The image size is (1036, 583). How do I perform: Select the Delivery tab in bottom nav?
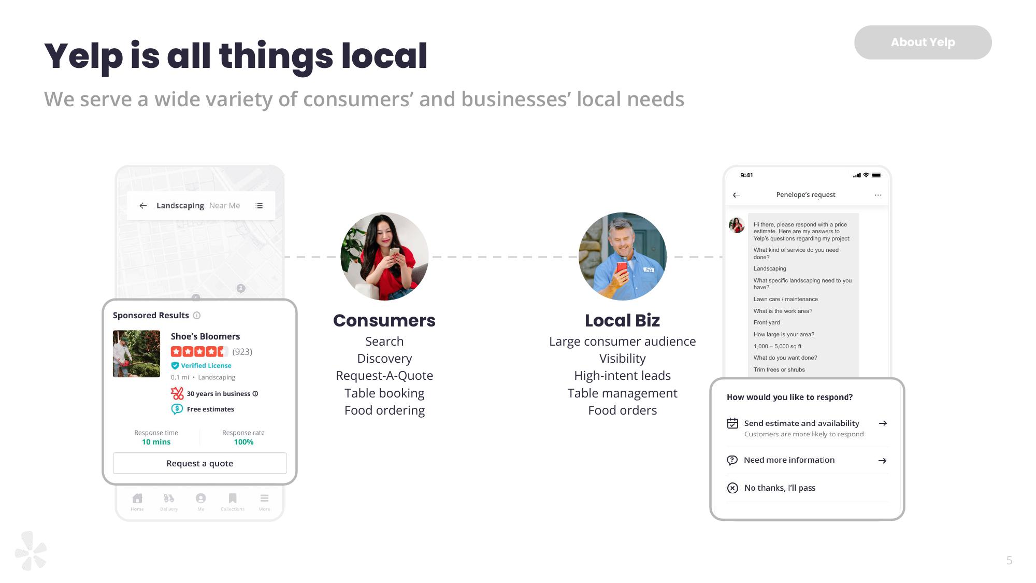coord(169,502)
